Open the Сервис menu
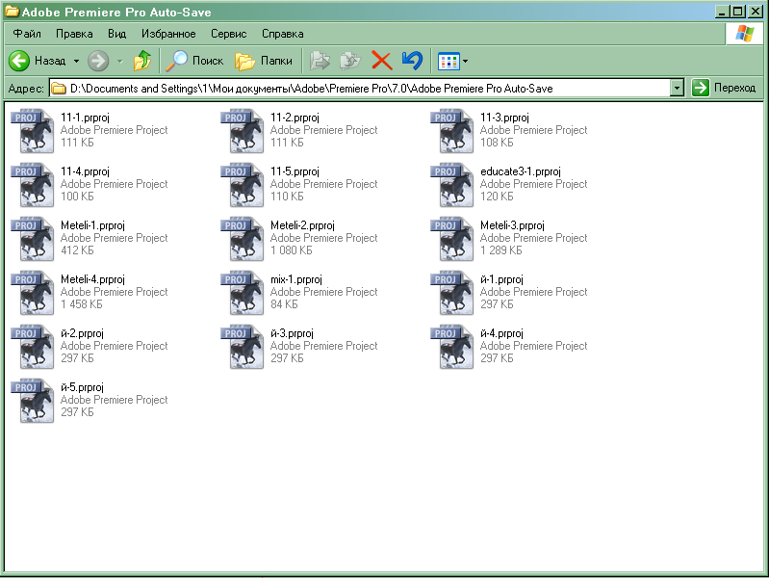The image size is (769, 578). coord(228,34)
